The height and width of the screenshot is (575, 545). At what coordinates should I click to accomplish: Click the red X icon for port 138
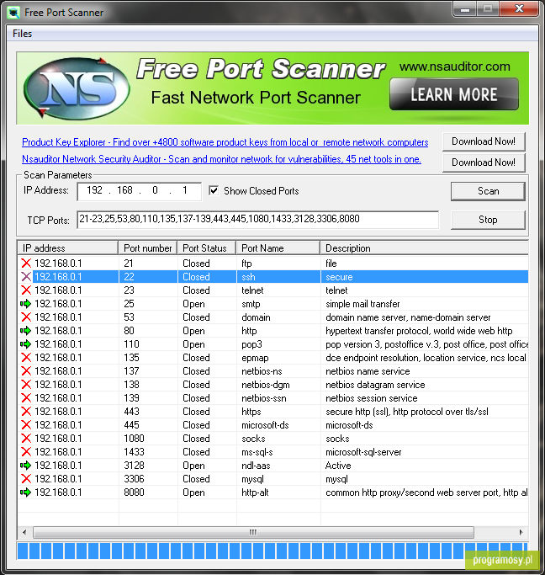point(26,385)
